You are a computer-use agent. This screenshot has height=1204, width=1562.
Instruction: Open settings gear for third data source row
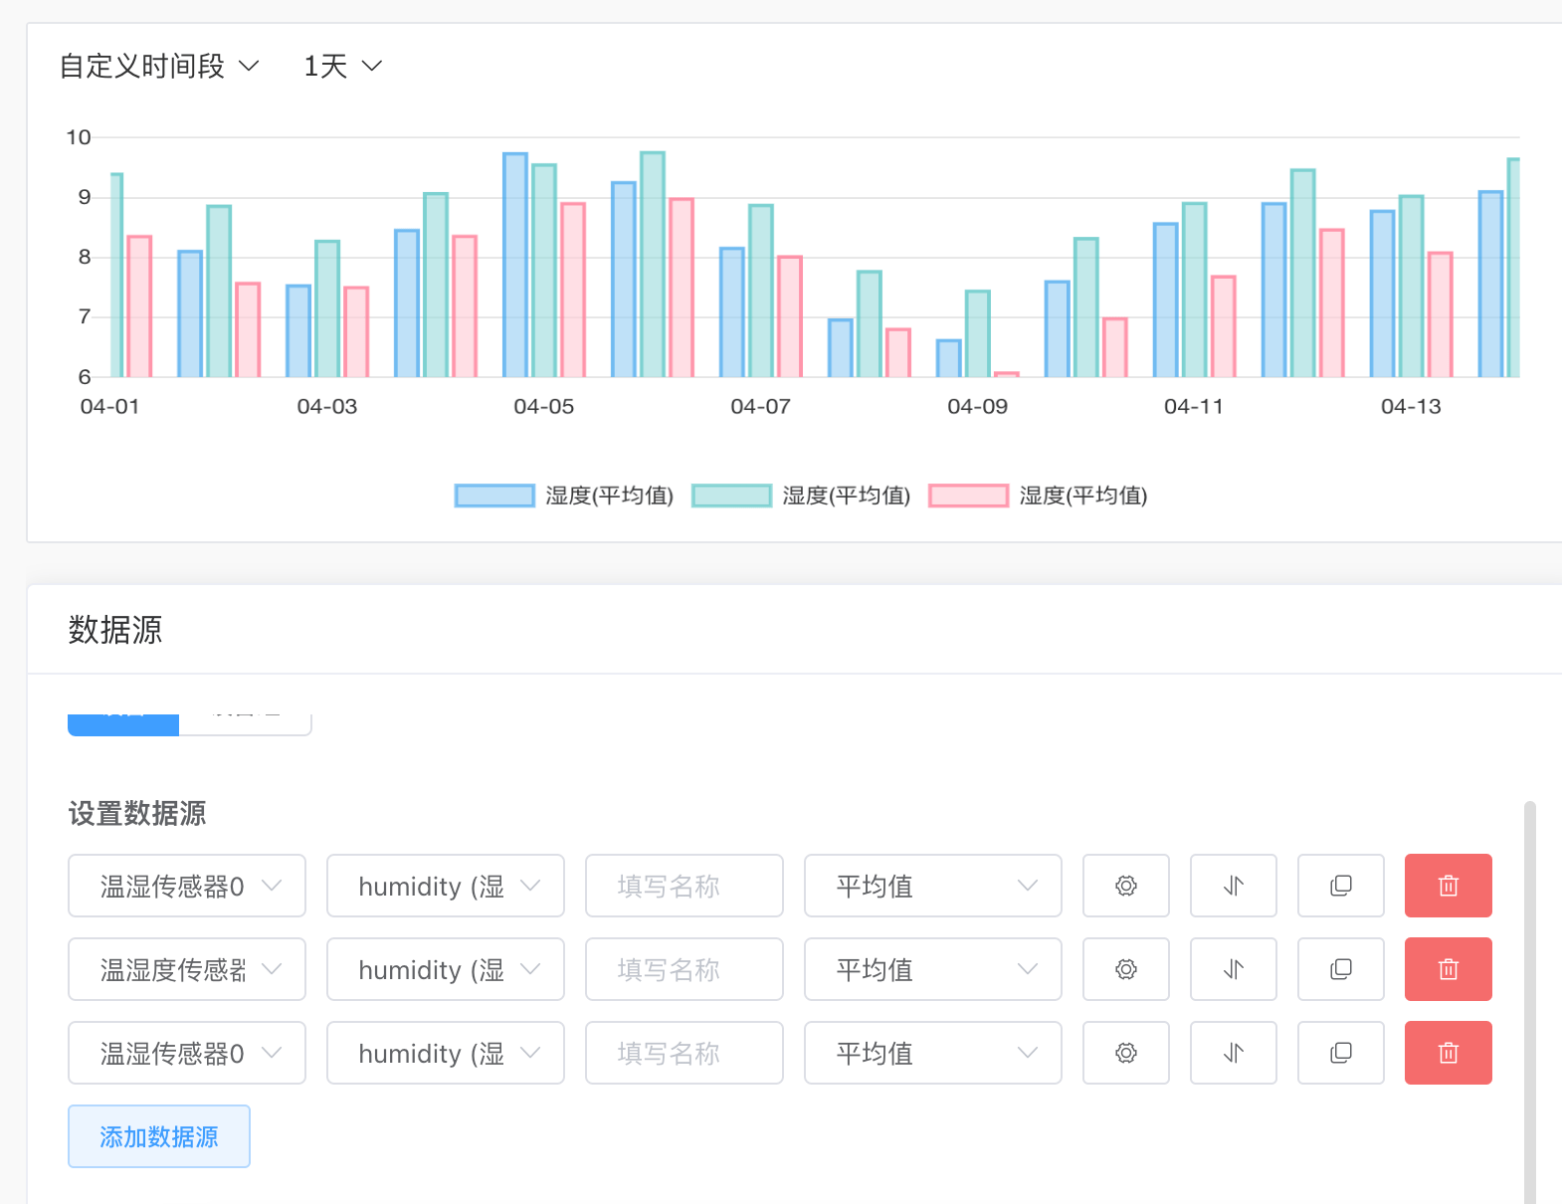coord(1125,1053)
